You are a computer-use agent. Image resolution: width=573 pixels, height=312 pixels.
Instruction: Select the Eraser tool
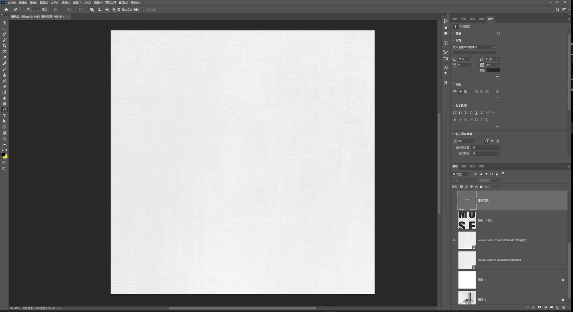click(x=5, y=87)
